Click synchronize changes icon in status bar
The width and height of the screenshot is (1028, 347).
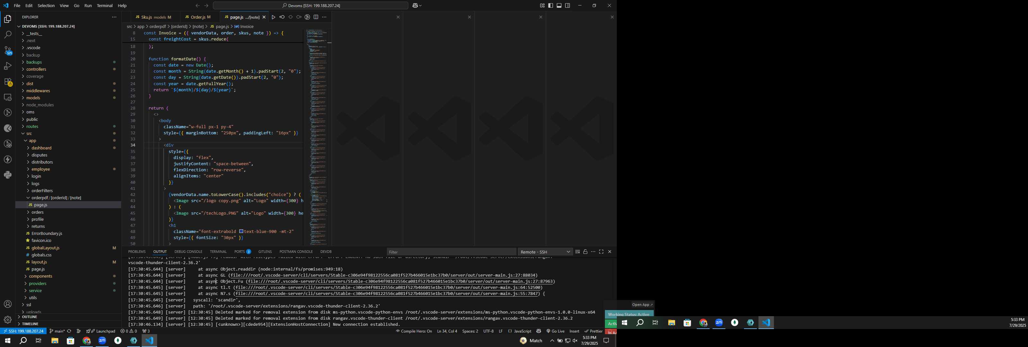pyautogui.click(x=69, y=331)
